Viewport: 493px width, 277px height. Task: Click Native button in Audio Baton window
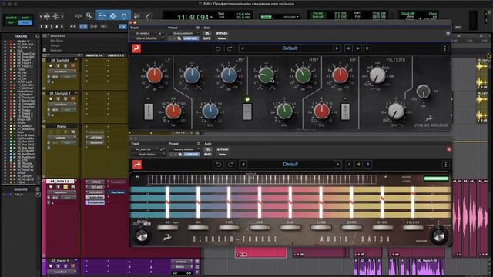(223, 155)
